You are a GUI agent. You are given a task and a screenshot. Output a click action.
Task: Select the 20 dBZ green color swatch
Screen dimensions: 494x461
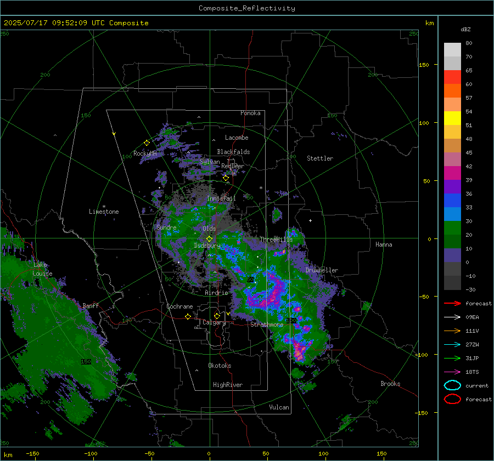point(452,241)
